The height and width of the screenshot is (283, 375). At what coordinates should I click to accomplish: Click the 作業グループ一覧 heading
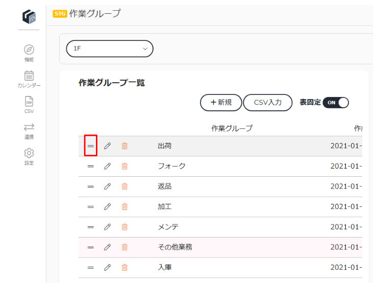(112, 83)
